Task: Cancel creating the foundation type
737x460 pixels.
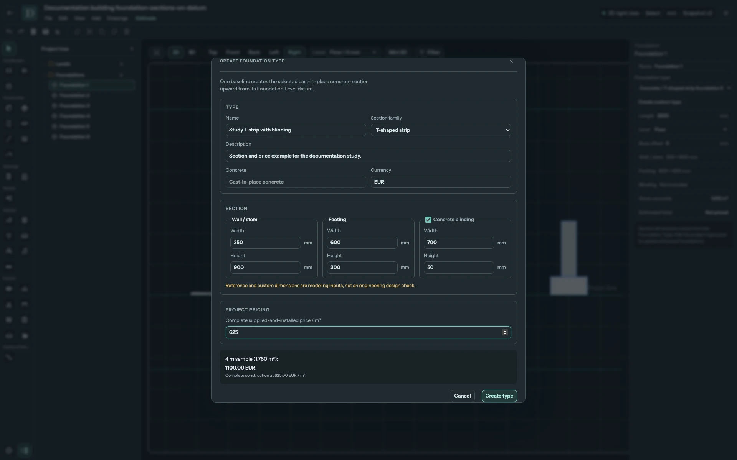Action: (463, 396)
